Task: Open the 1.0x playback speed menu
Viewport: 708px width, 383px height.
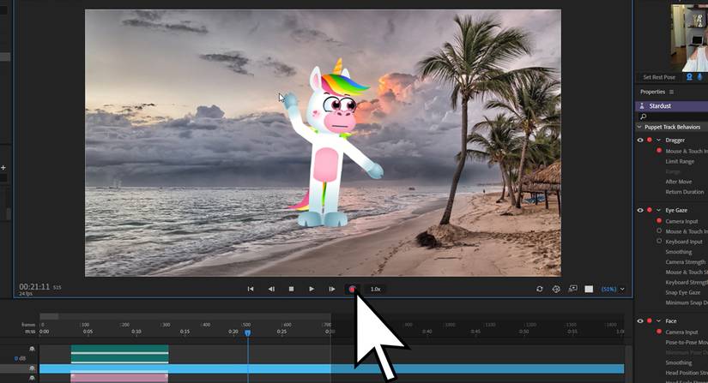Action: pyautogui.click(x=375, y=289)
